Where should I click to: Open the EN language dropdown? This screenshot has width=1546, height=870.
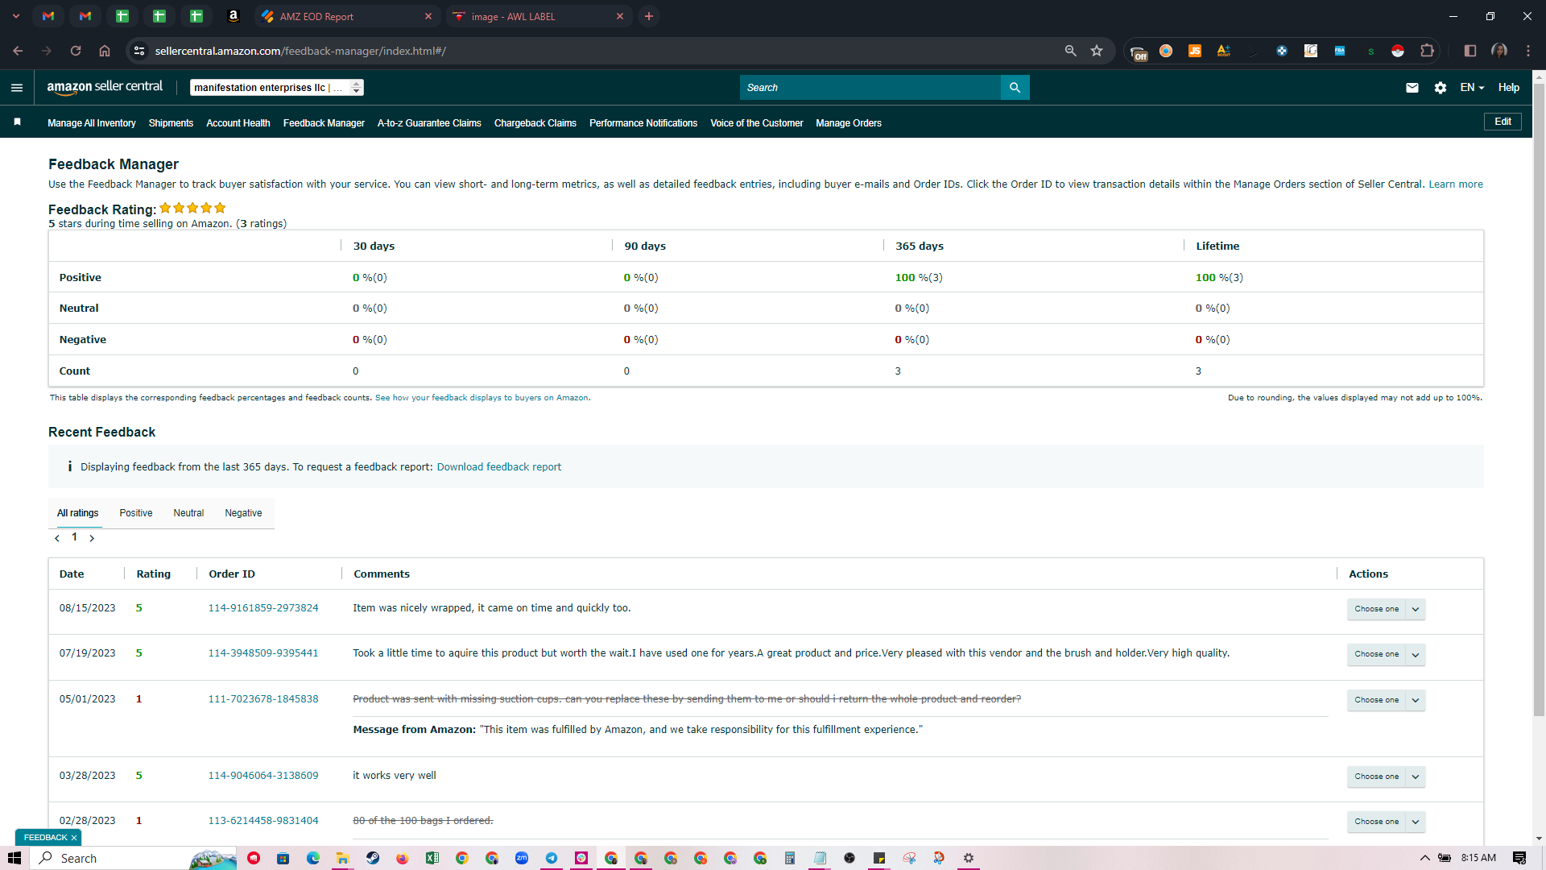(x=1472, y=88)
